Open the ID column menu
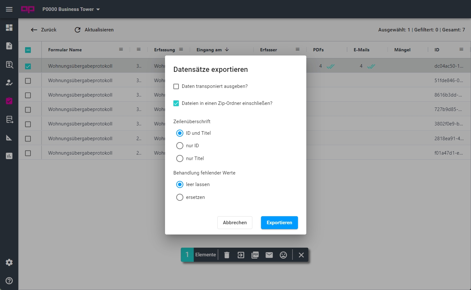The width and height of the screenshot is (471, 290). [x=461, y=49]
